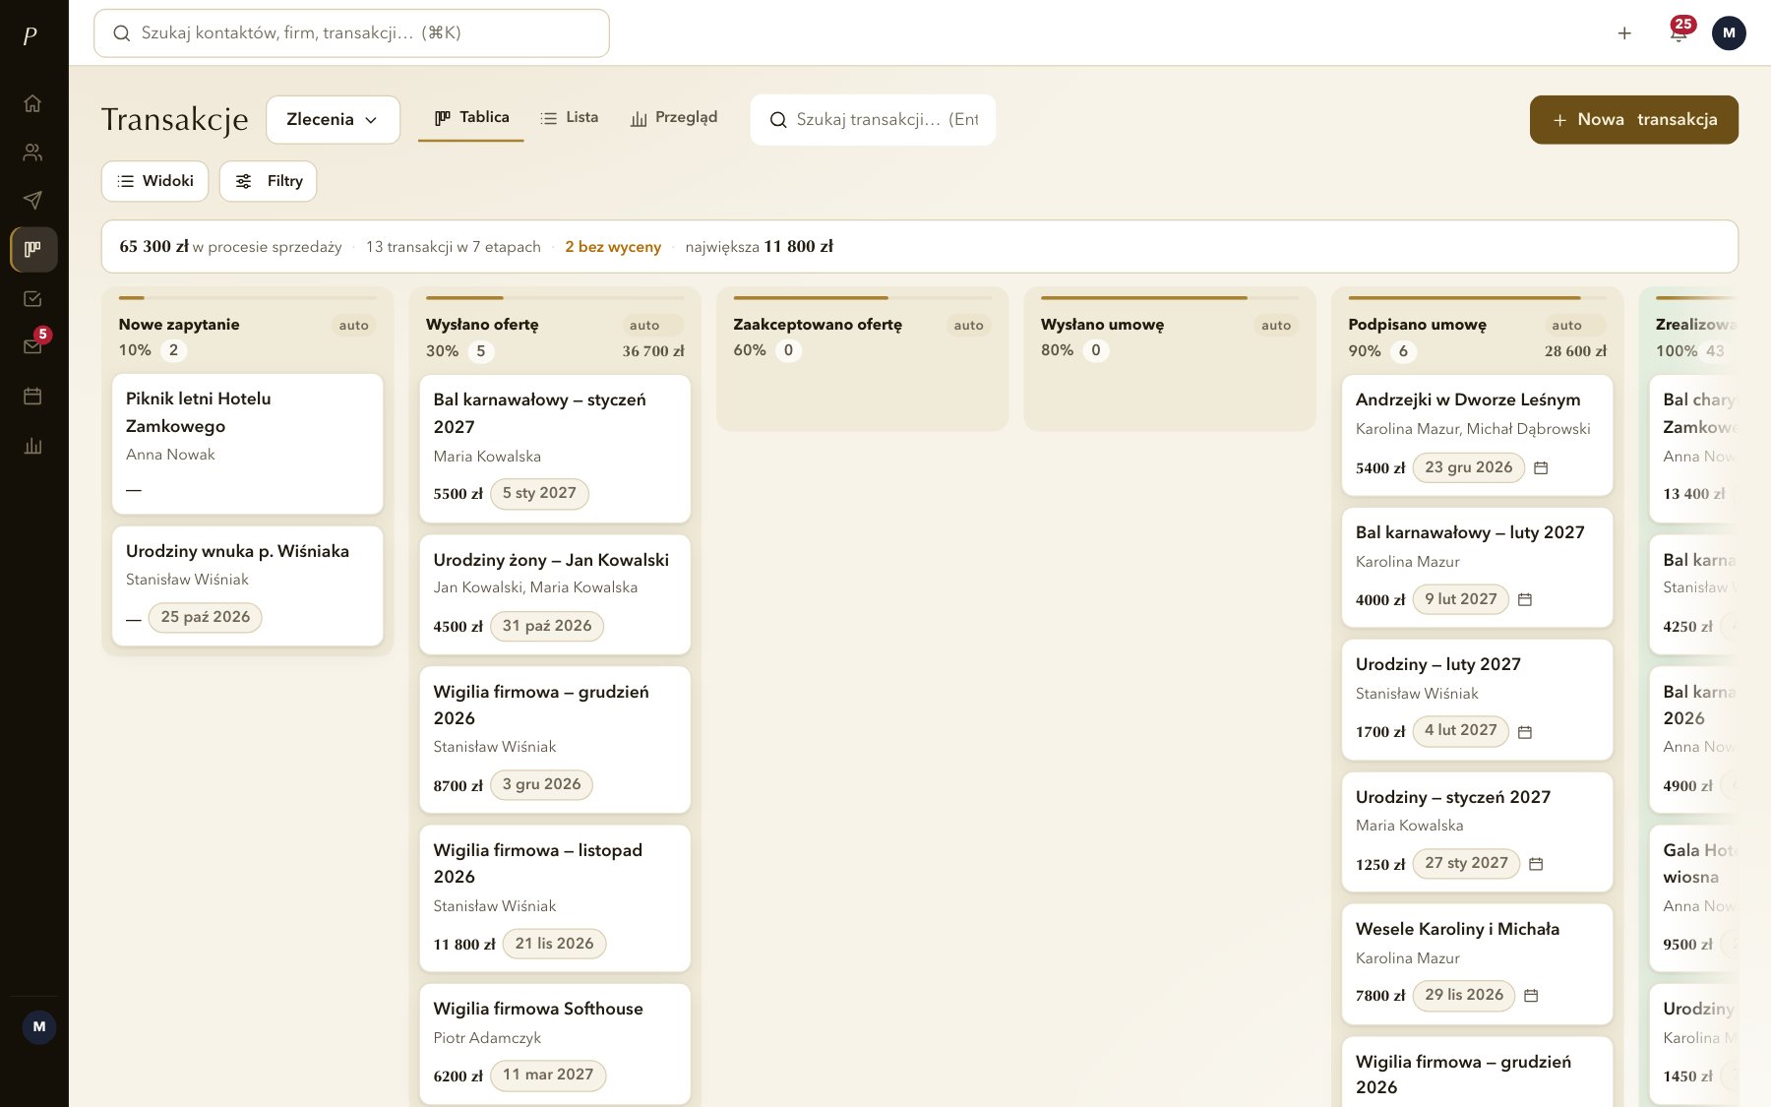Viewport: 1771px width, 1107px height.
Task: Open the Bal karnawałowy – styczeń 2027 card
Action: coord(555,449)
